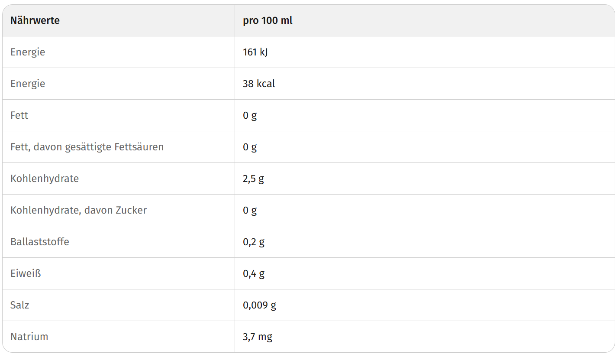Screen dimensions: 616x354
Task: Select the pro 100 ml header
Action: 268,20
